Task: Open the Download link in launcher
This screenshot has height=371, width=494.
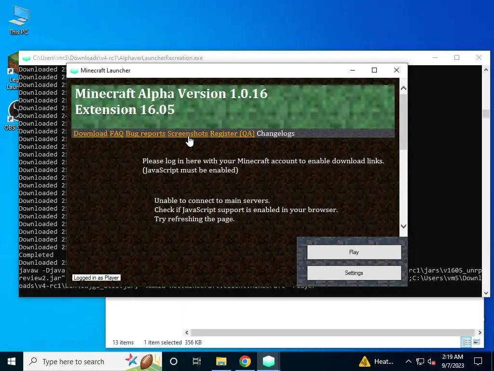Action: tap(90, 133)
